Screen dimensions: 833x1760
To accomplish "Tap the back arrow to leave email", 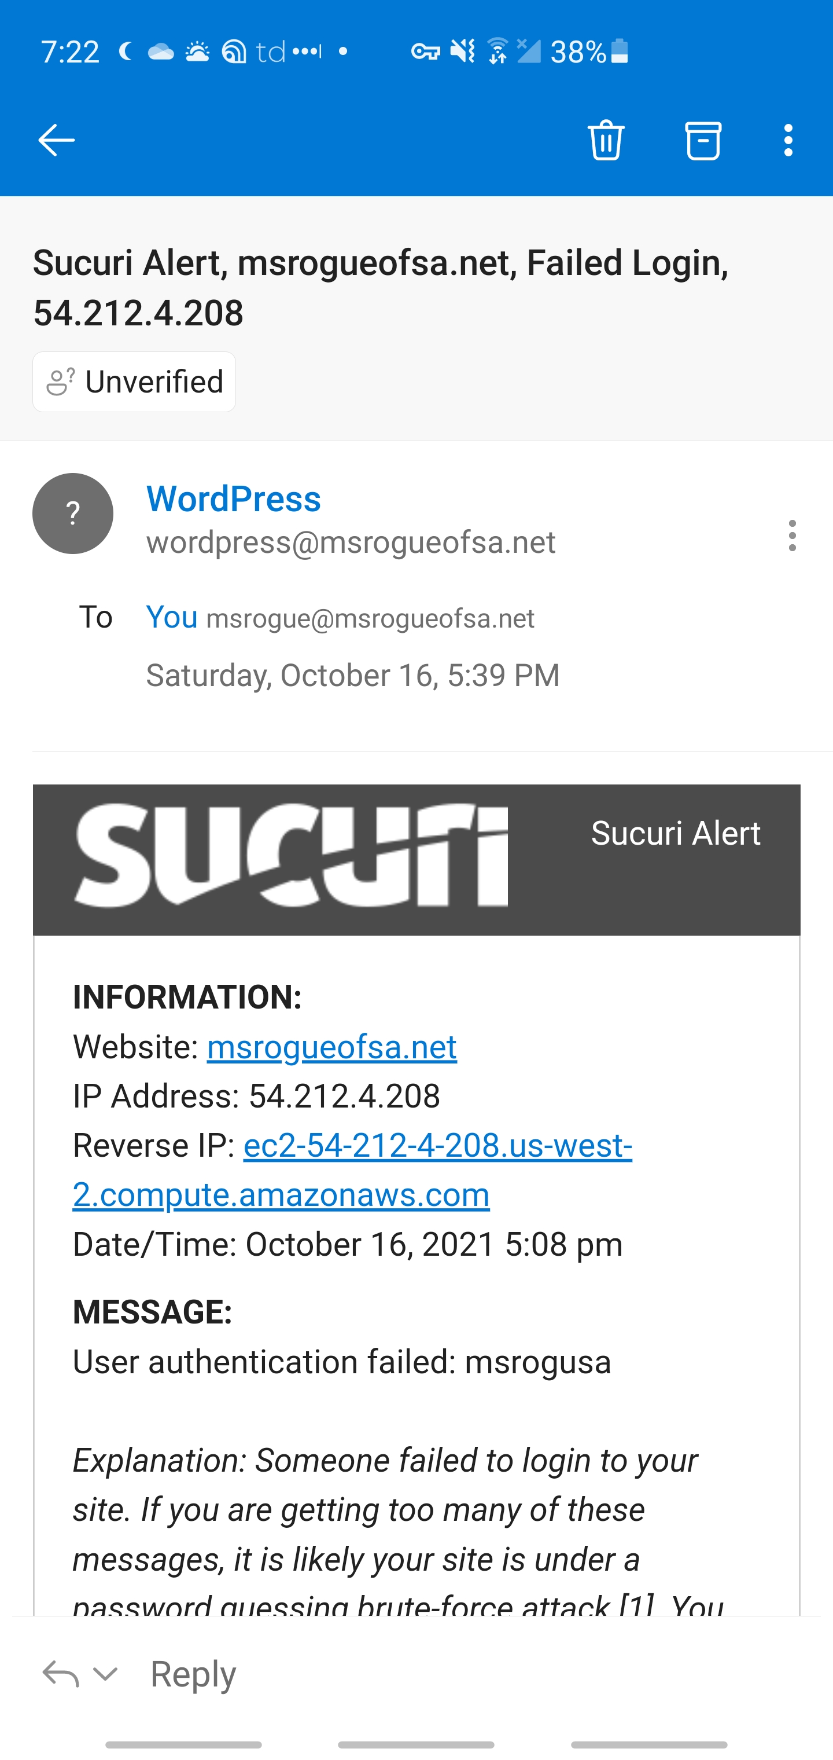I will [56, 141].
